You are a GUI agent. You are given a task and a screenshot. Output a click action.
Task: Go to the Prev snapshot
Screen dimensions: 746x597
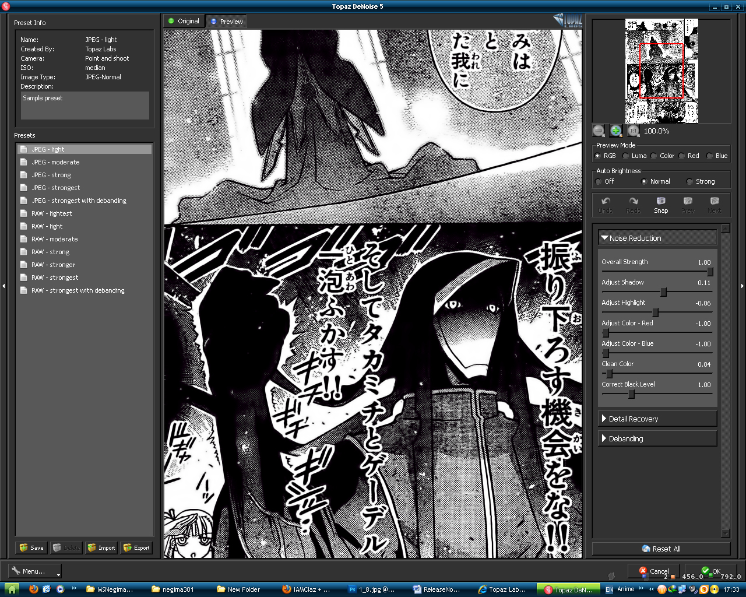pos(688,205)
